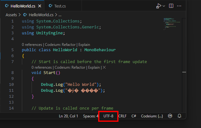Switch to the Test.cs tab
The image size is (201, 128).
pos(60,6)
